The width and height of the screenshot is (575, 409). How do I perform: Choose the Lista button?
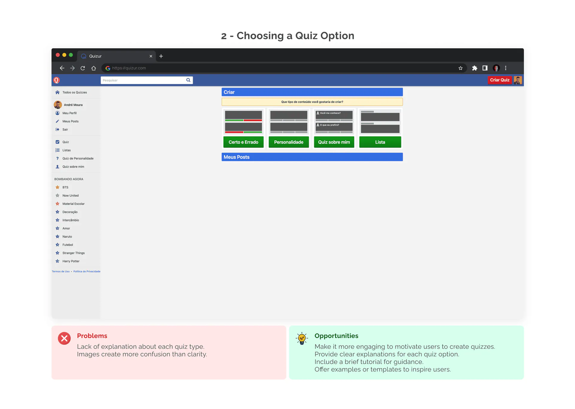380,142
